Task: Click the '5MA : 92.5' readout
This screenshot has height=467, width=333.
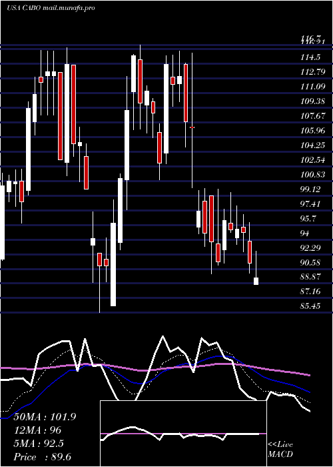Action: click(x=39, y=444)
